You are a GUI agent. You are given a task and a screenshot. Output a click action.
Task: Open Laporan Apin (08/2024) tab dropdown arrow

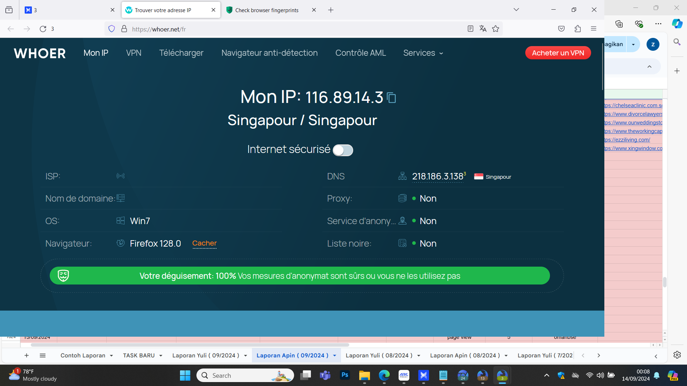click(506, 356)
